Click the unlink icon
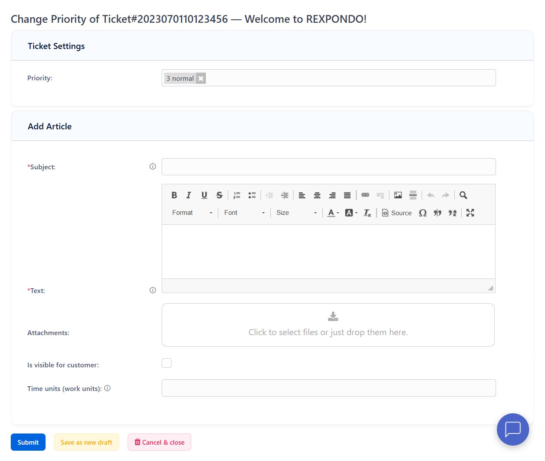The height and width of the screenshot is (461, 545). coord(380,195)
